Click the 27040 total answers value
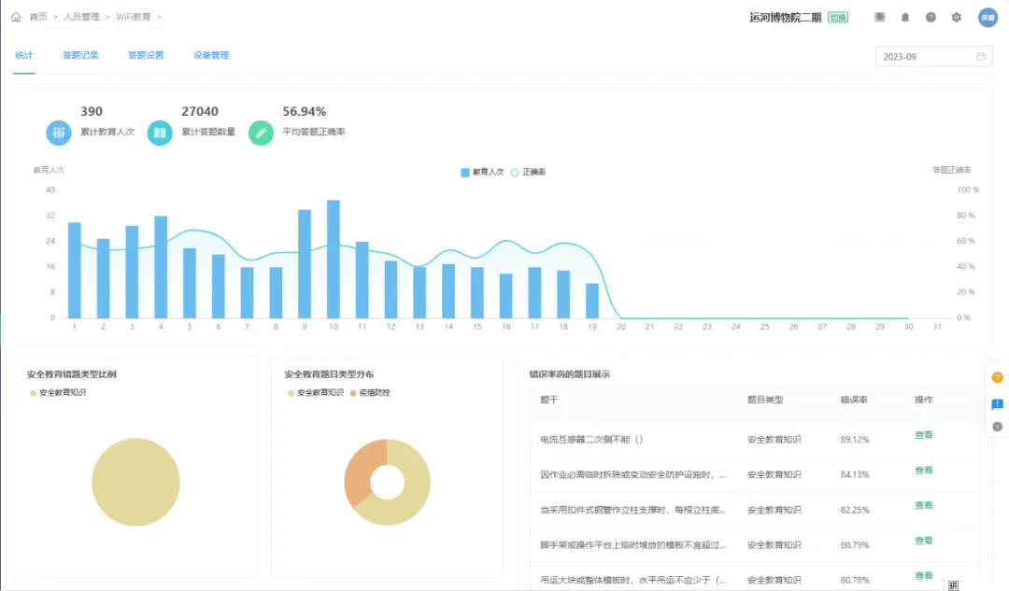The height and width of the screenshot is (591, 1009). pyautogui.click(x=200, y=111)
